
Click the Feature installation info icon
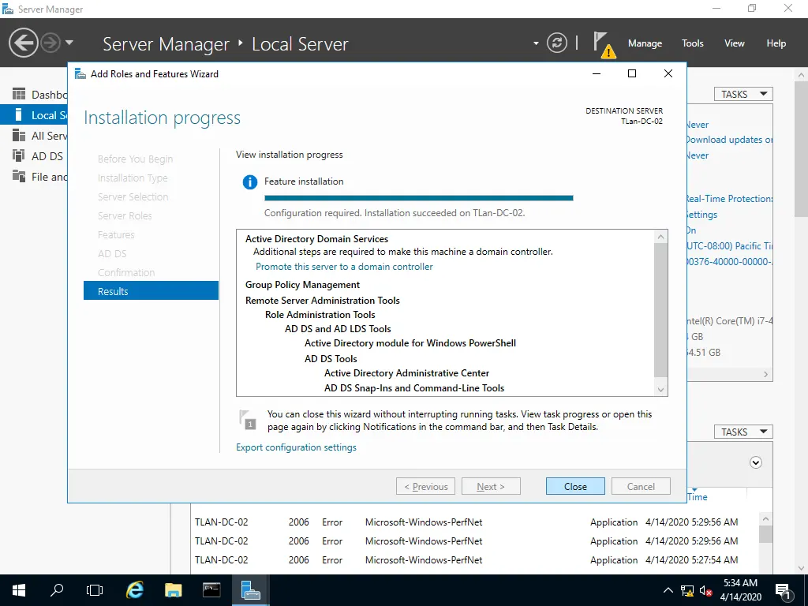click(250, 182)
